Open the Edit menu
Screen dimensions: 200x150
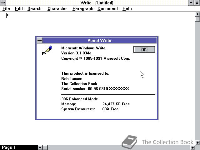click(x=19, y=8)
